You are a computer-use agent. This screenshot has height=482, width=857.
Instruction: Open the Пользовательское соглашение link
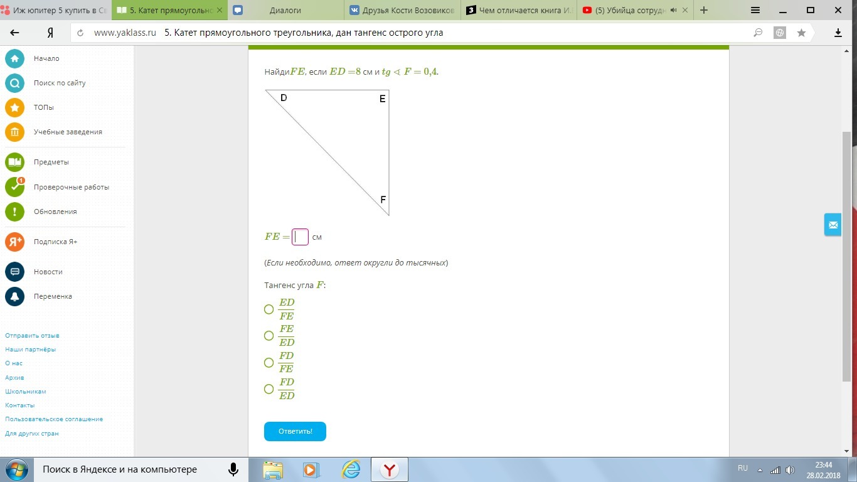54,419
